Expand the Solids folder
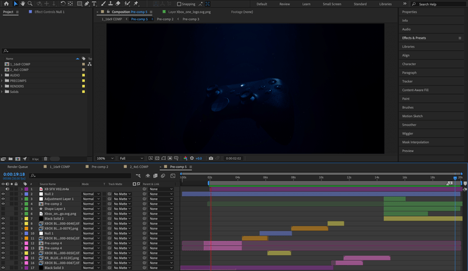The height and width of the screenshot is (271, 468). 2,92
